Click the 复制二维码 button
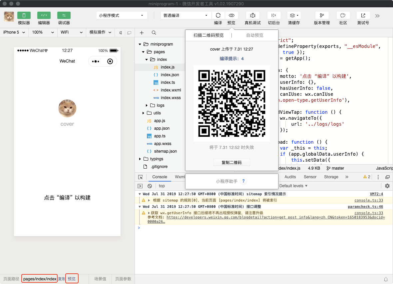Screen dimensions: 393x284 pos(231,162)
